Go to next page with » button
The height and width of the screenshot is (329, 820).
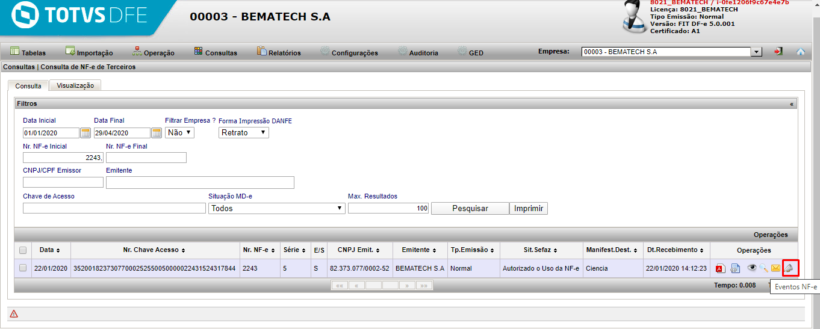click(408, 285)
